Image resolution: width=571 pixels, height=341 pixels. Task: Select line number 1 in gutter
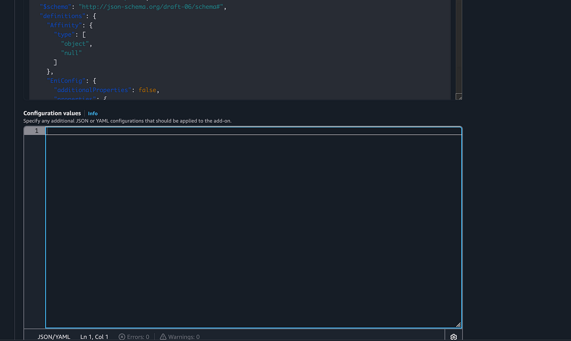coord(37,131)
